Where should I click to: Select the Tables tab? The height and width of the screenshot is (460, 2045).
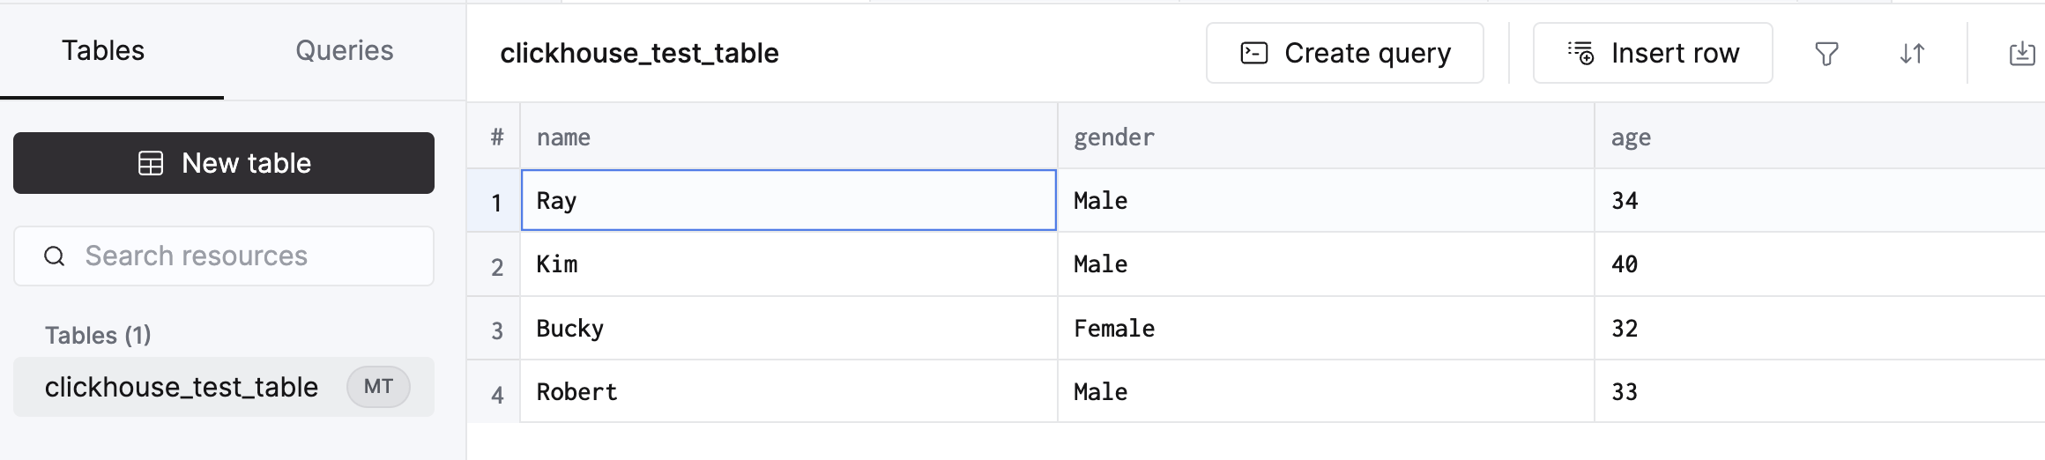103,51
